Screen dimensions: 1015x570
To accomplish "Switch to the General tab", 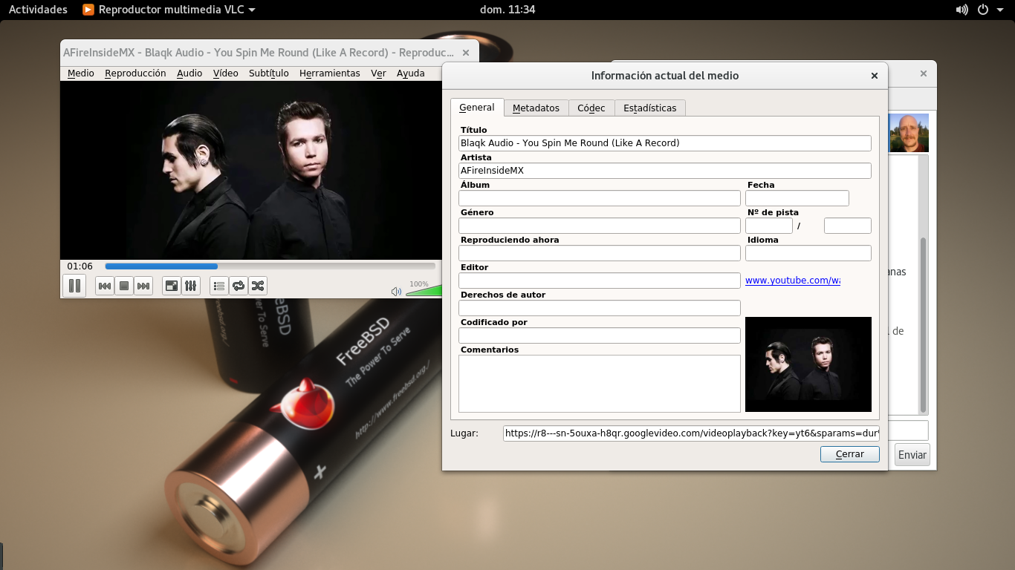I will tap(477, 108).
